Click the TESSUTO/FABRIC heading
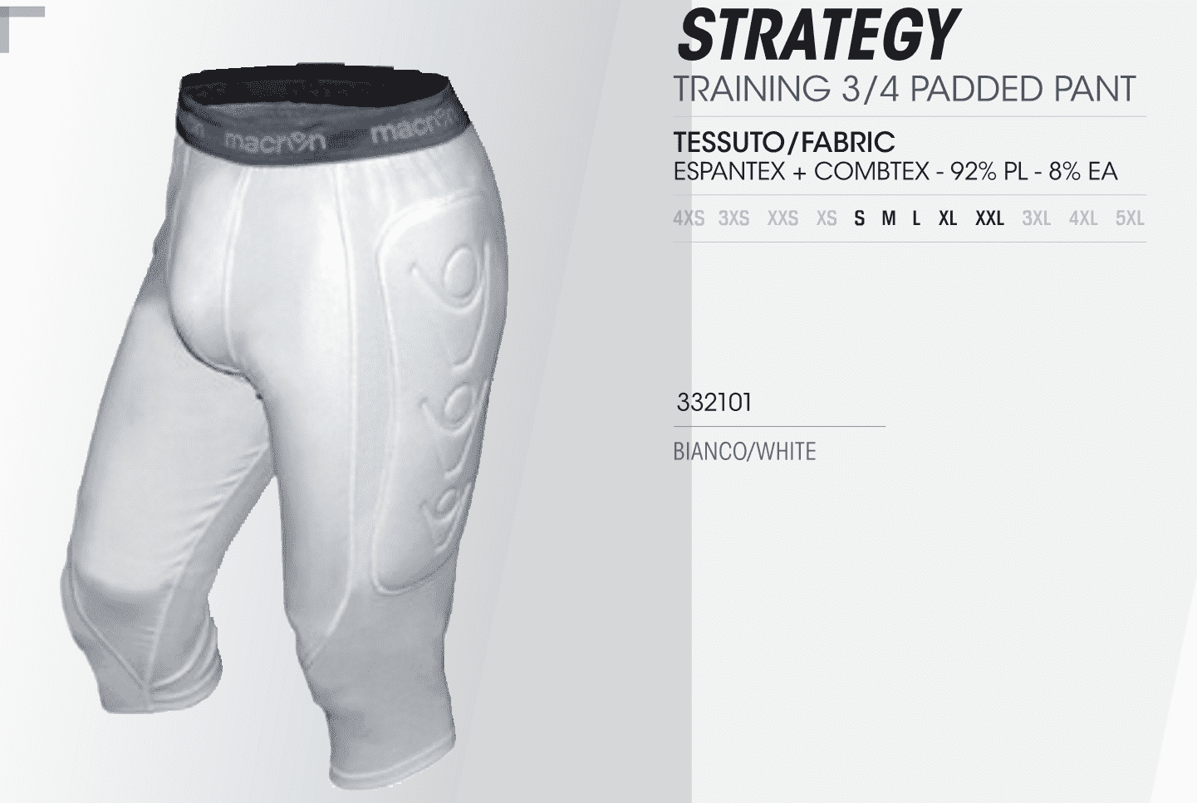The height and width of the screenshot is (803, 1197). click(x=784, y=142)
